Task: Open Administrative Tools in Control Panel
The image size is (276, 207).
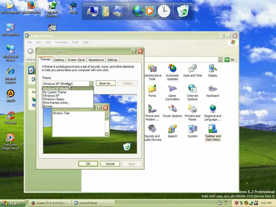Action: pos(153,72)
